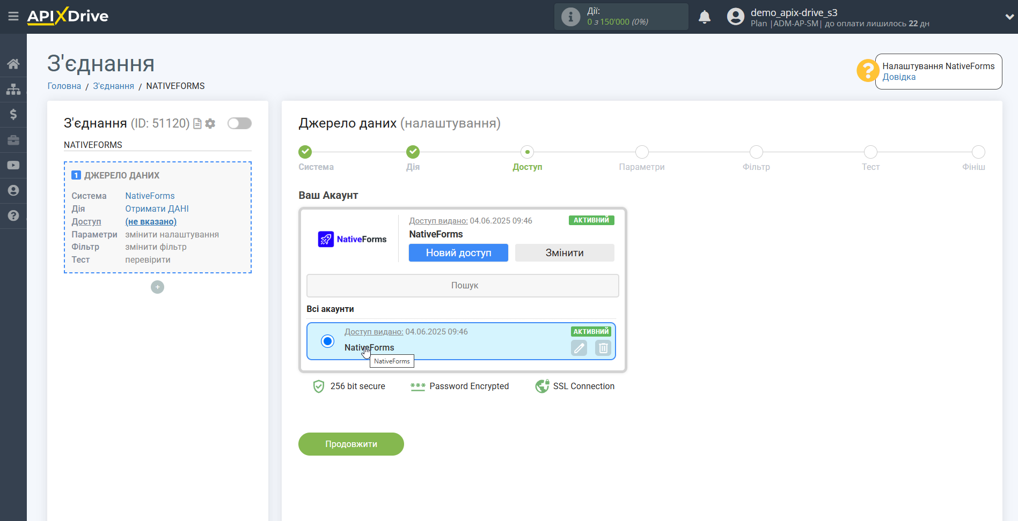The image size is (1018, 521).
Task: Click the NativeForms logo in account card
Action: point(352,239)
